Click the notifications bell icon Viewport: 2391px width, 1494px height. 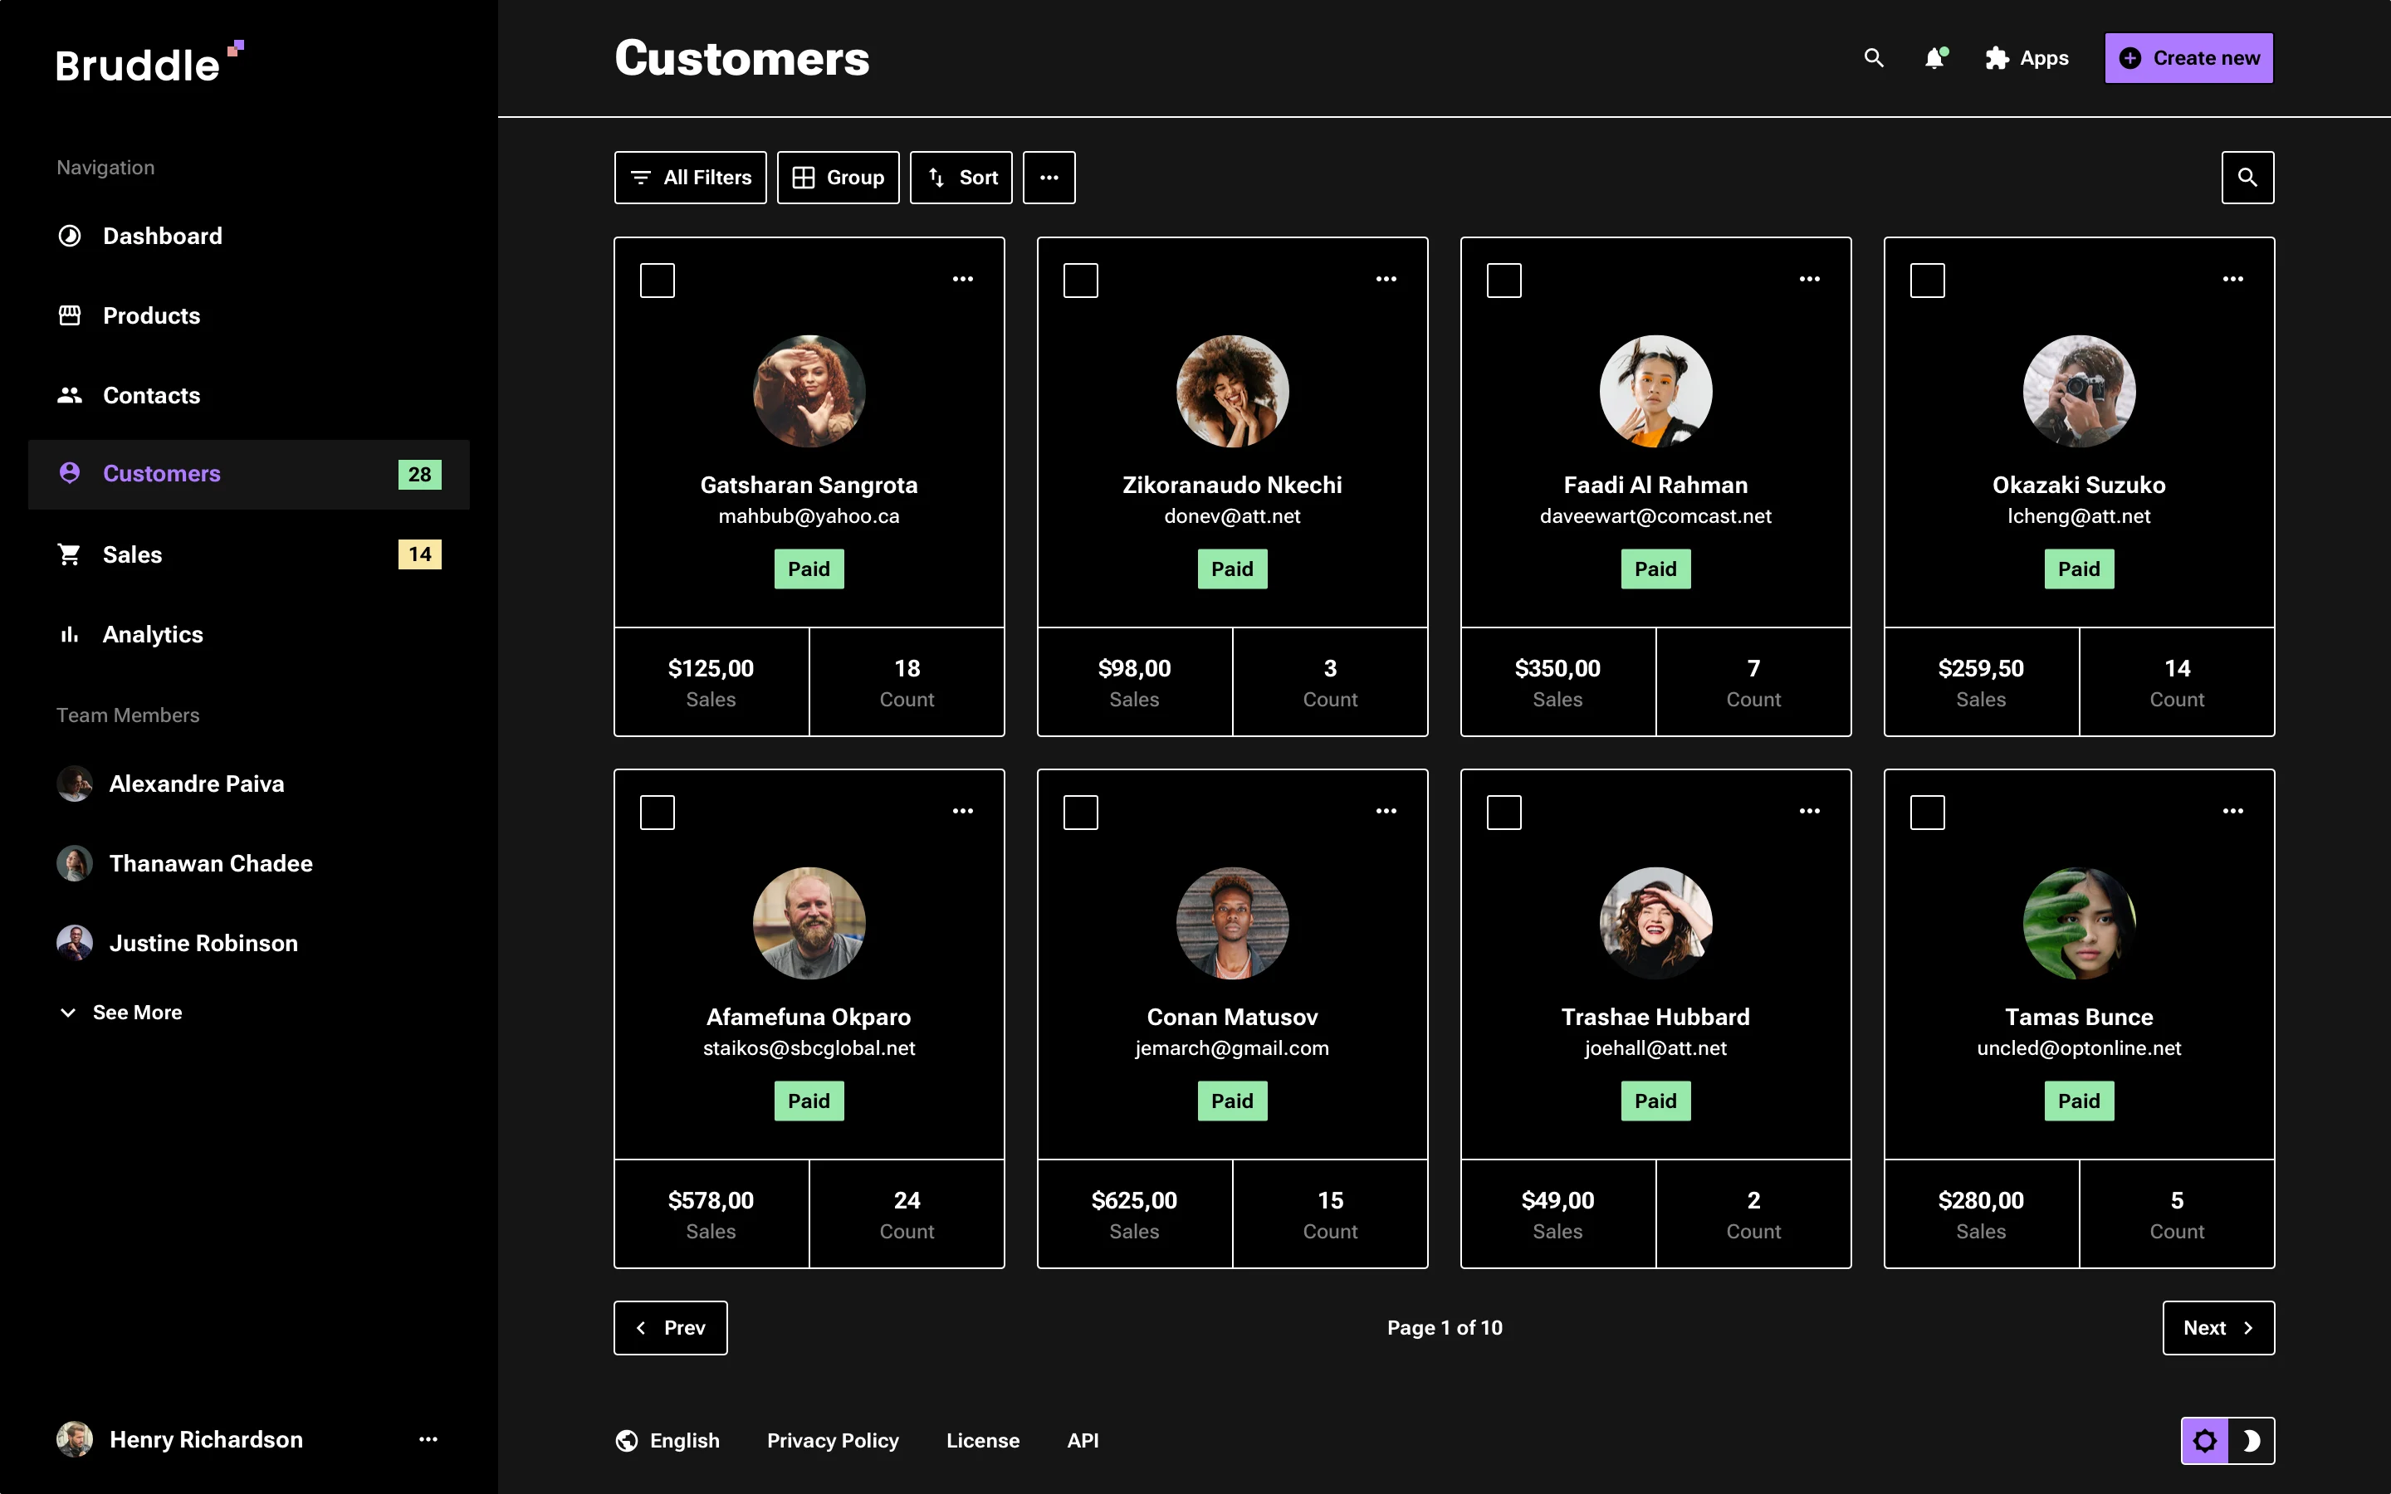coord(1934,57)
